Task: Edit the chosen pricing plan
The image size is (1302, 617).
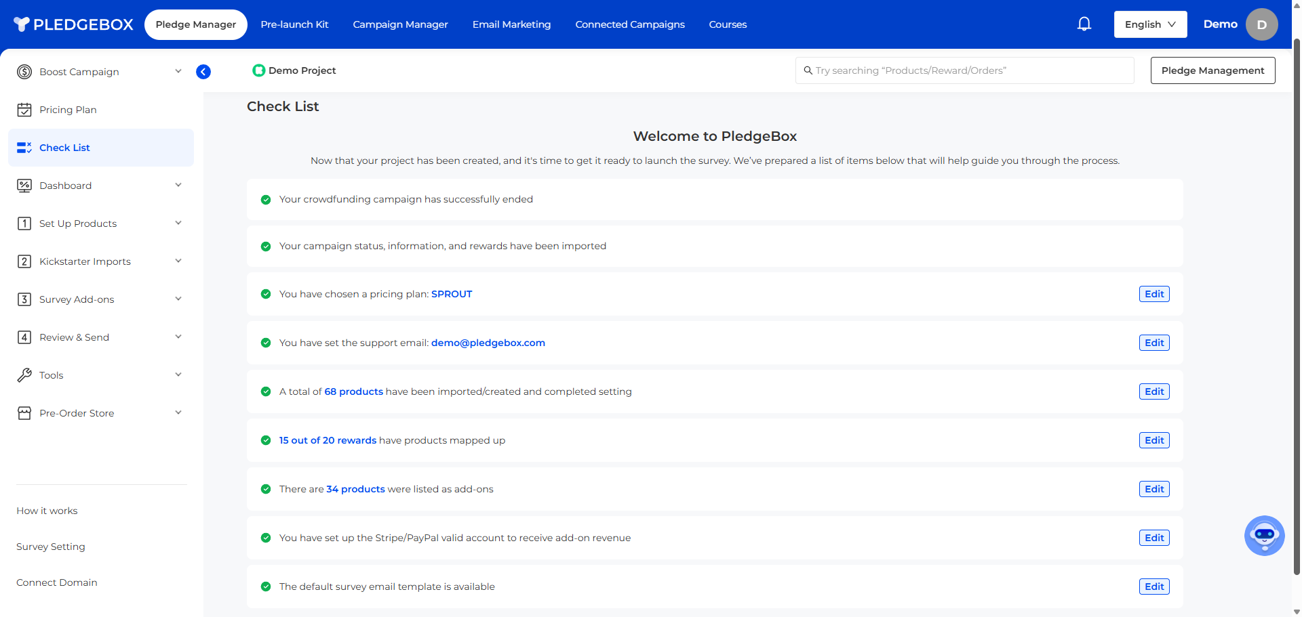Action: point(1154,294)
